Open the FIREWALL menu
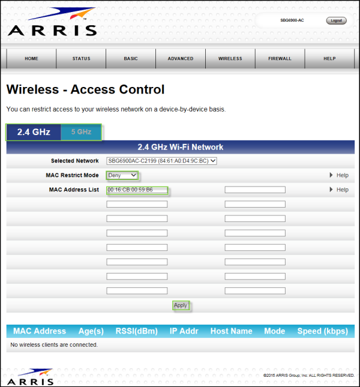Viewport: 360px width, 387px height. [280, 59]
